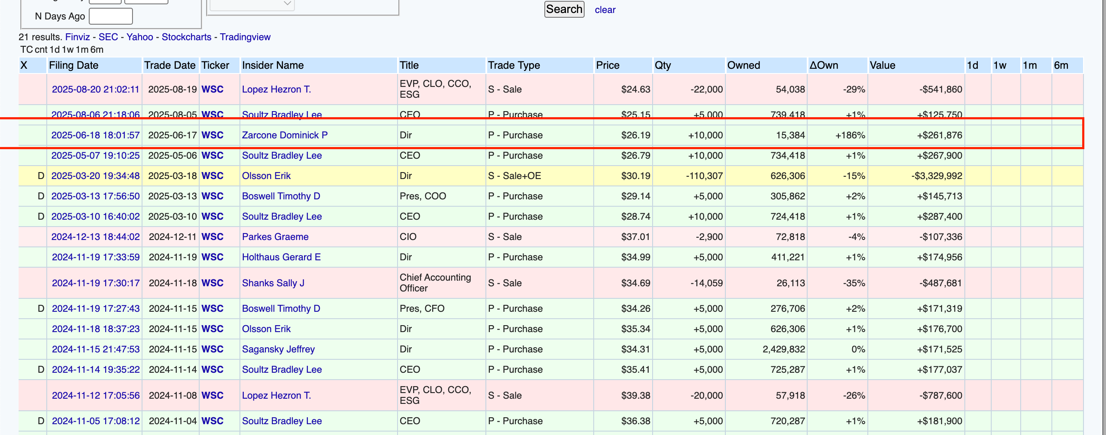This screenshot has height=435, width=1106.
Task: Sort by the Qty column header
Action: click(663, 65)
